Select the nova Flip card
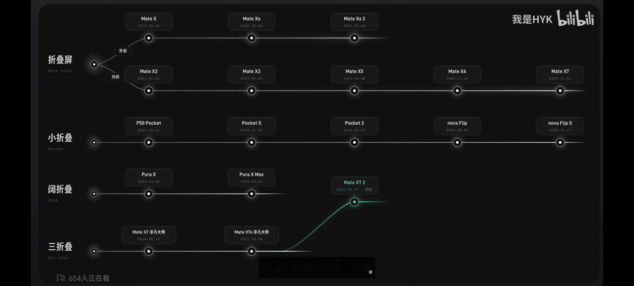 pos(457,126)
